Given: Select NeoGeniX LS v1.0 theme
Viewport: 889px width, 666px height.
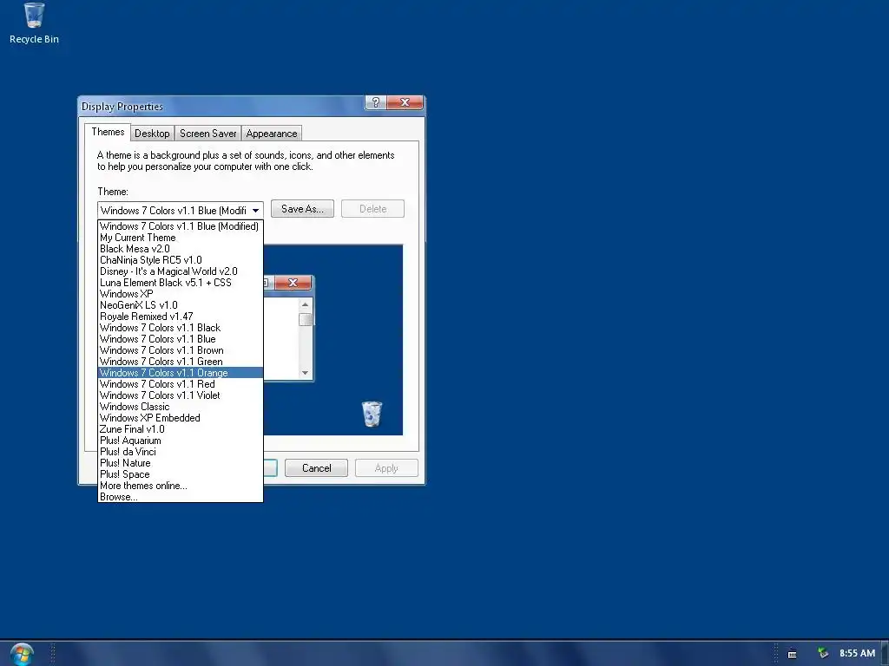Looking at the screenshot, I should pyautogui.click(x=181, y=305).
